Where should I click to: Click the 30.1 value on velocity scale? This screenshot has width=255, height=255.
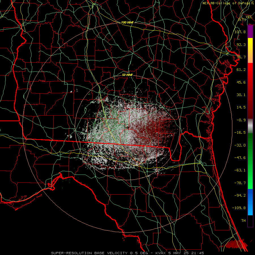coord(241,95)
